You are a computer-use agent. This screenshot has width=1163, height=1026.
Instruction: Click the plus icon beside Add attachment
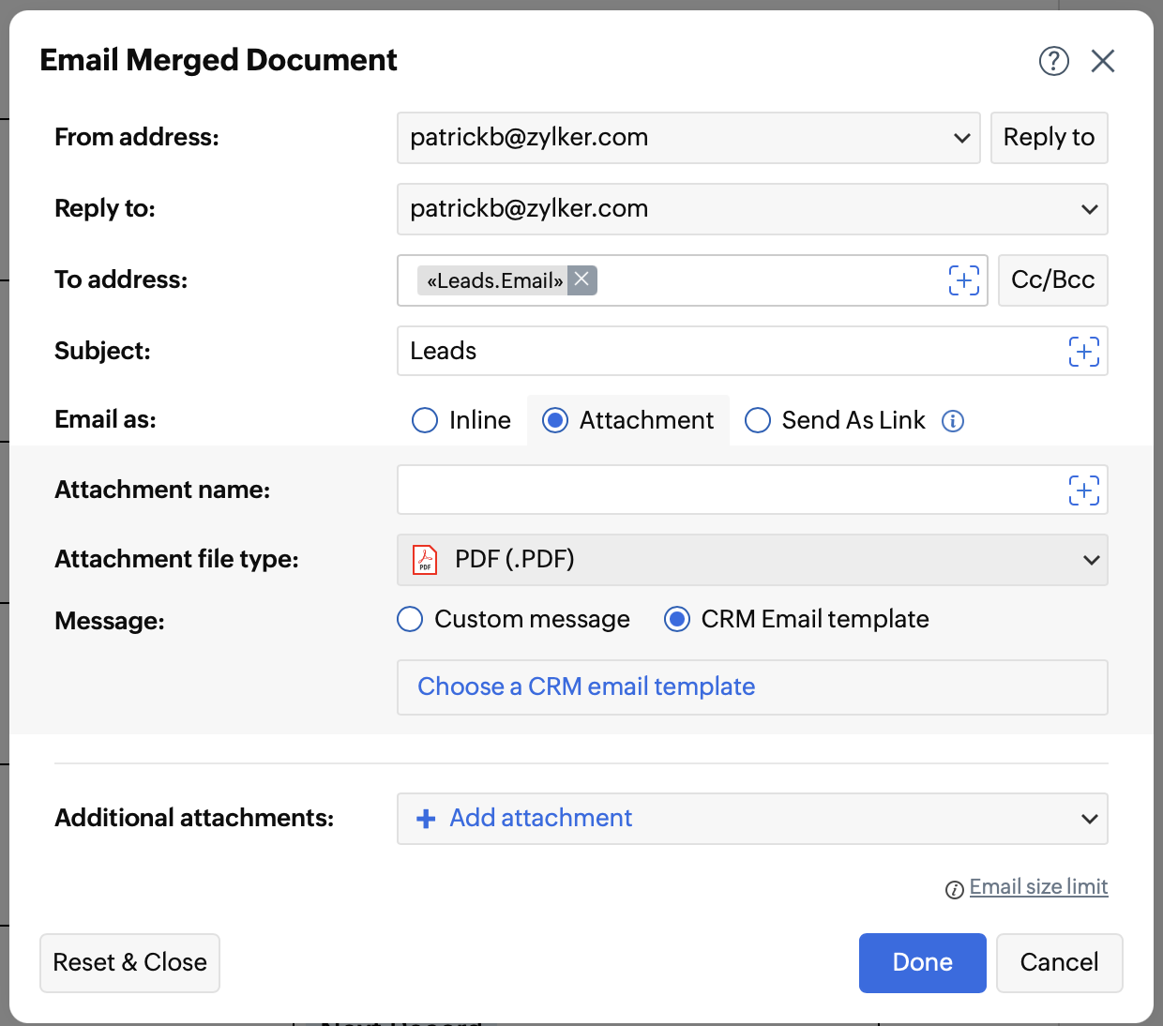click(426, 819)
